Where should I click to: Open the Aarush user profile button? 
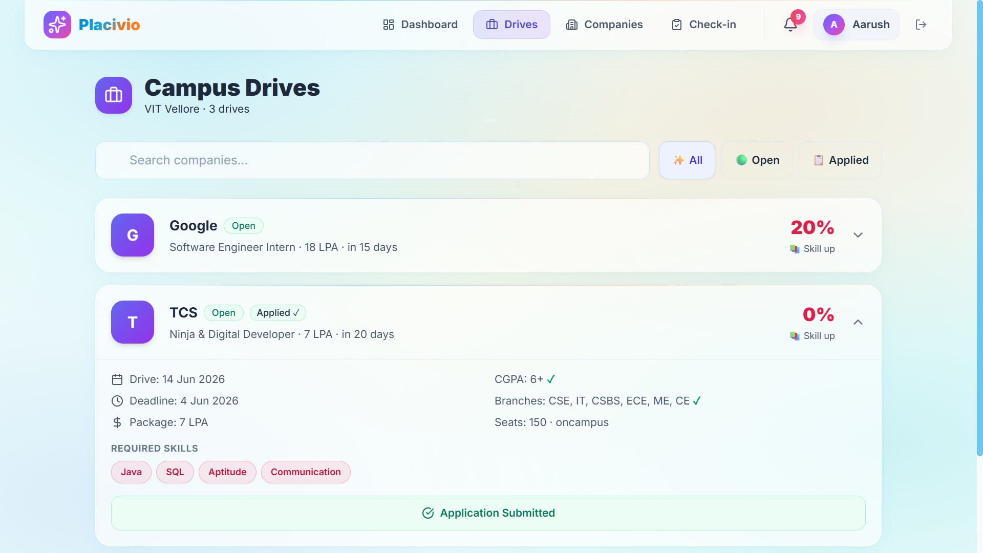point(857,25)
